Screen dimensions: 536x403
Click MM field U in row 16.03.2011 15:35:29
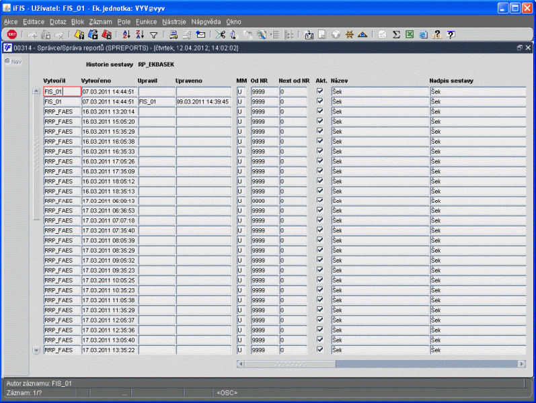point(241,132)
